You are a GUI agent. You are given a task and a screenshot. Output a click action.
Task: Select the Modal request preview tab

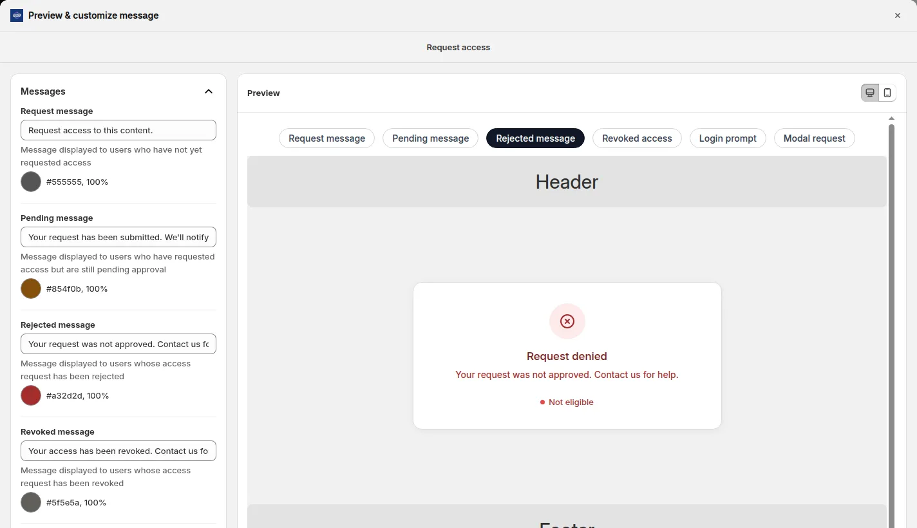click(x=815, y=138)
